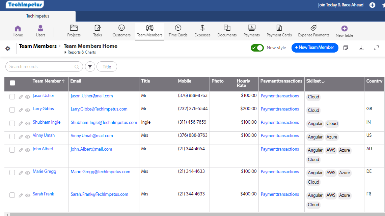
Task: Open the Payments icon
Action: point(252,28)
